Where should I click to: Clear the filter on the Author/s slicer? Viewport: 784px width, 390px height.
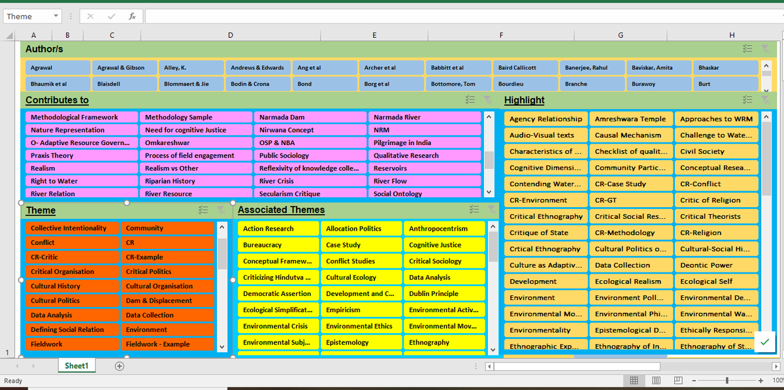tap(765, 48)
